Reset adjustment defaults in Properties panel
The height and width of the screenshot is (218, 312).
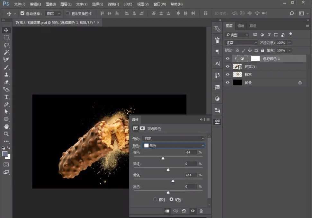point(184,211)
